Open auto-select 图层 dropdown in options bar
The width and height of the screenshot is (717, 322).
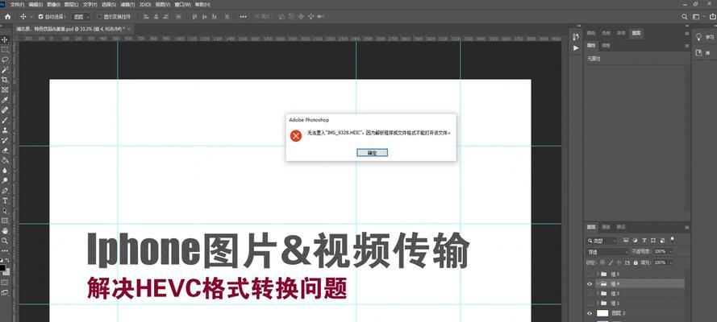pyautogui.click(x=81, y=16)
